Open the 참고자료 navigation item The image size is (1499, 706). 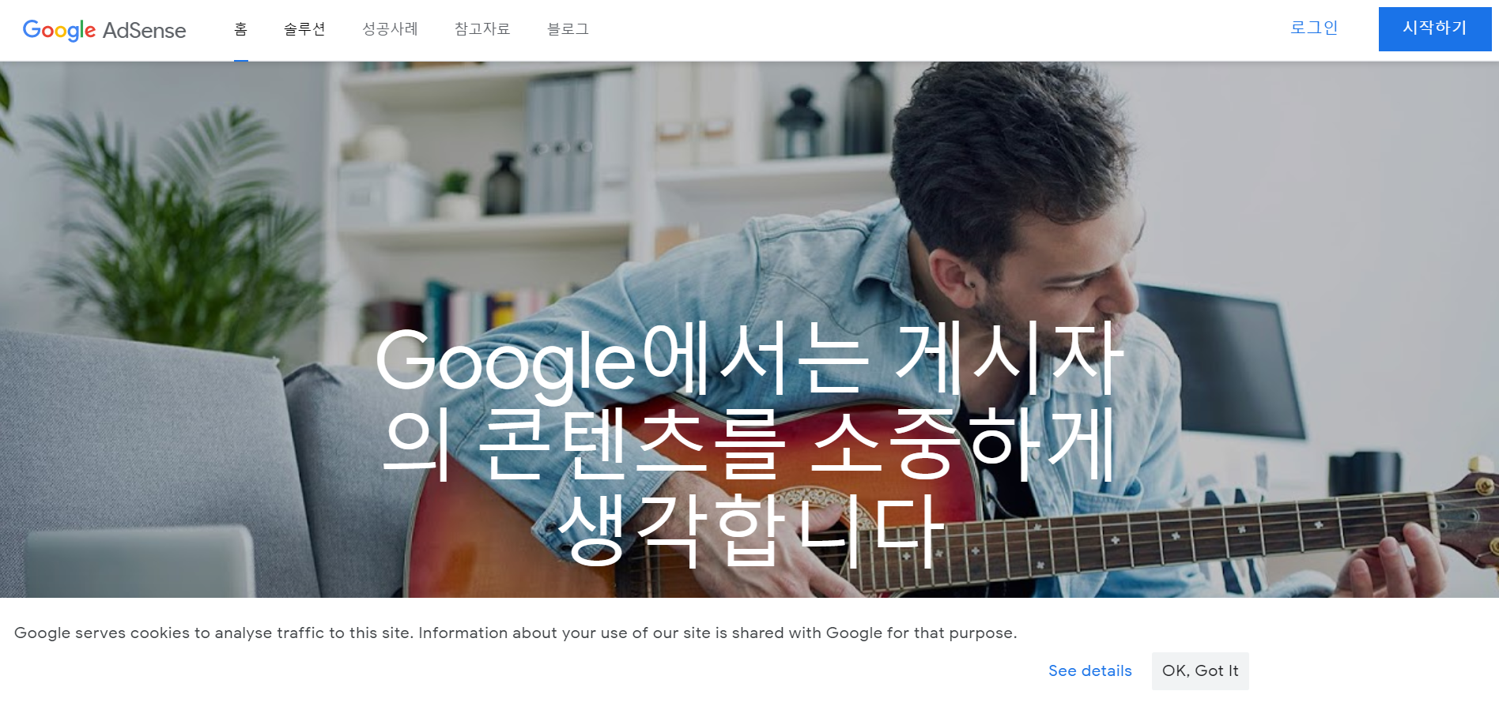482,29
